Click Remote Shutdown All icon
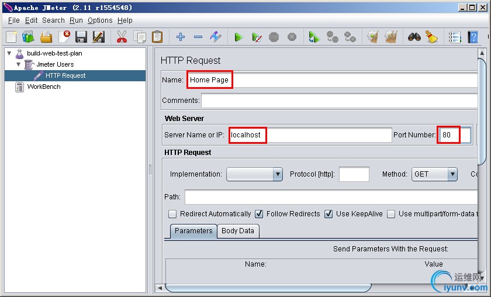Viewport: 491px width, 297px height. pyautogui.click(x=350, y=37)
